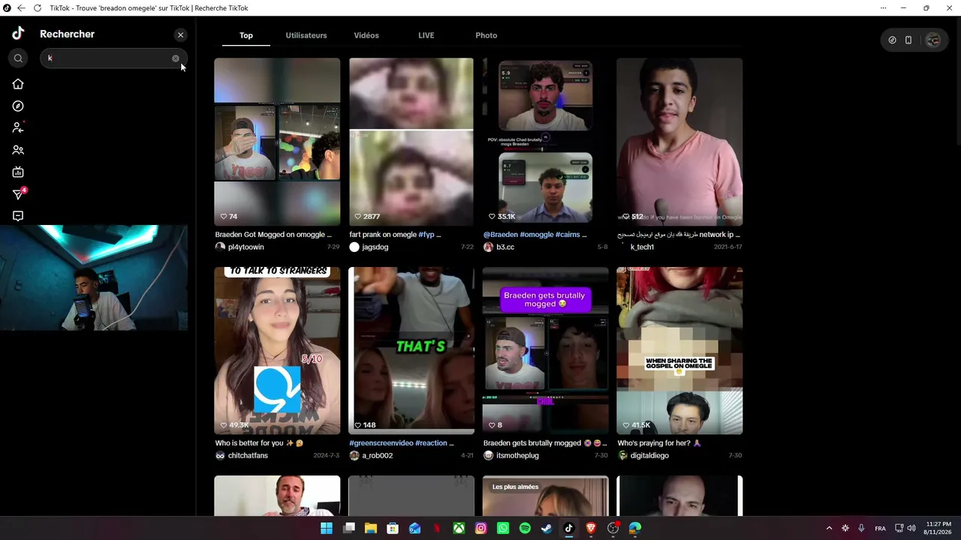The width and height of the screenshot is (961, 540).
Task: Open the Windows Start menu
Action: 327,528
